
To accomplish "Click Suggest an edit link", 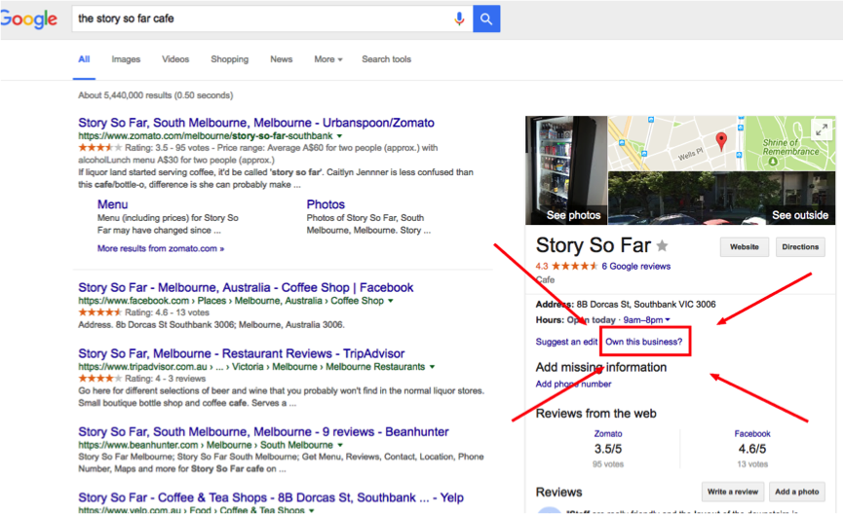I will tap(566, 342).
